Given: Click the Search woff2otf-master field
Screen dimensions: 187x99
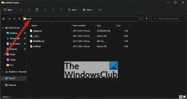Looking at the screenshot, I should tap(168, 19).
